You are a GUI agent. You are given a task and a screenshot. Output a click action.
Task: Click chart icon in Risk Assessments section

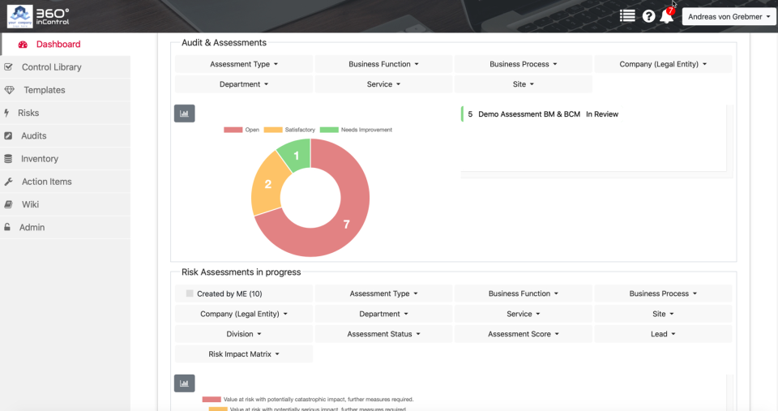click(184, 383)
